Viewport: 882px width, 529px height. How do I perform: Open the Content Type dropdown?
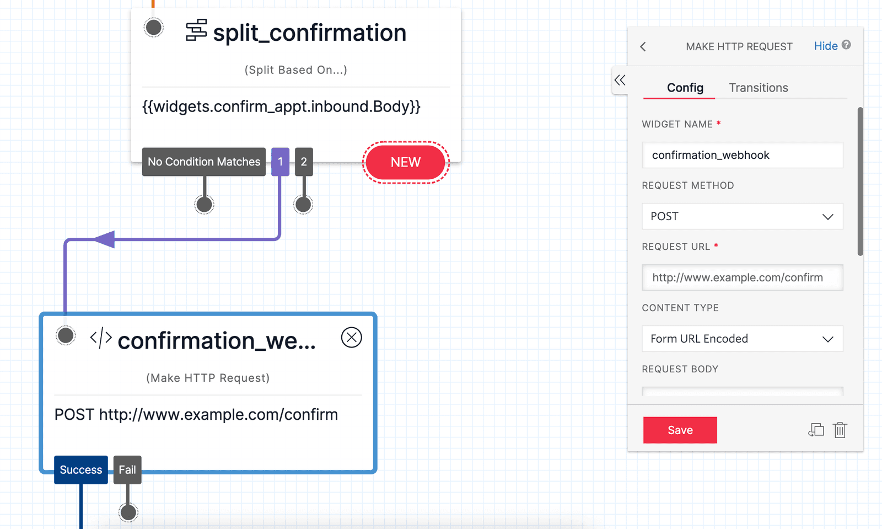(742, 339)
